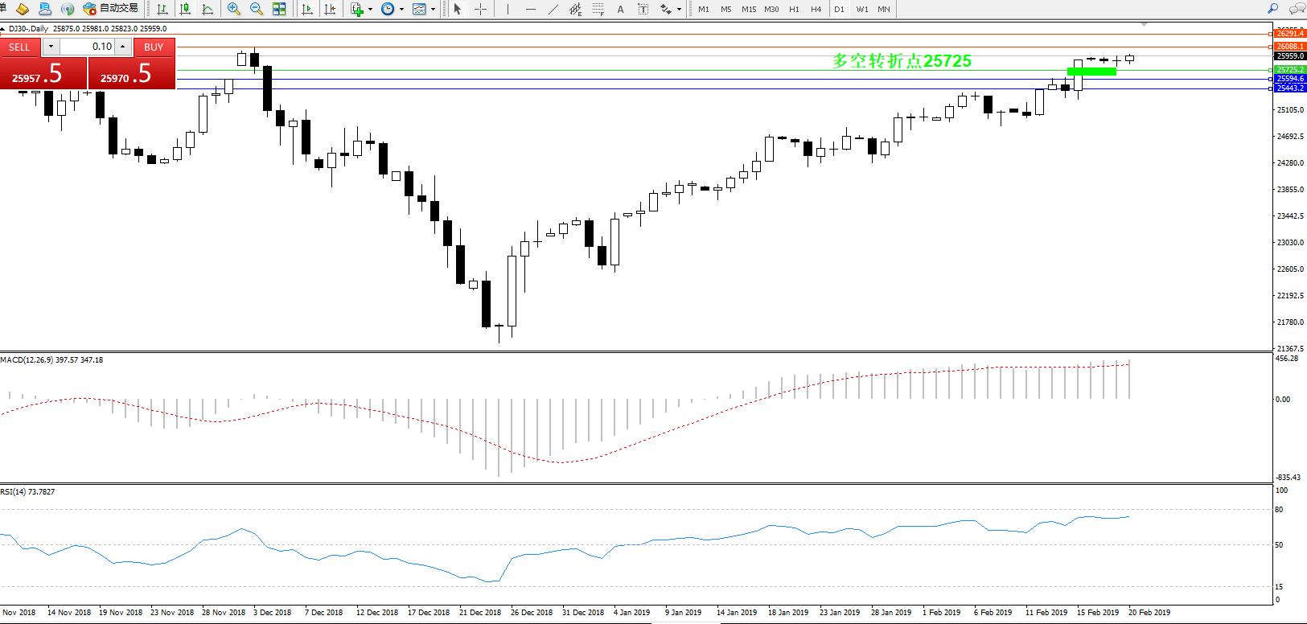Select the Crosshair cursor tool
This screenshot has width=1307, height=624.
pyautogui.click(x=480, y=9)
